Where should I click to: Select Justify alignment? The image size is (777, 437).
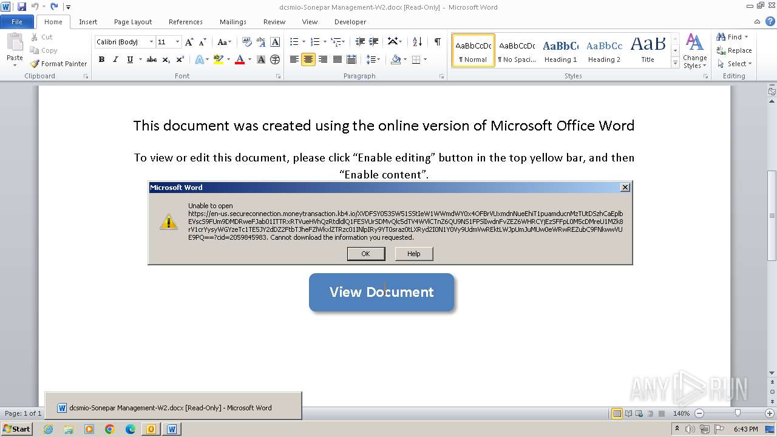point(337,59)
